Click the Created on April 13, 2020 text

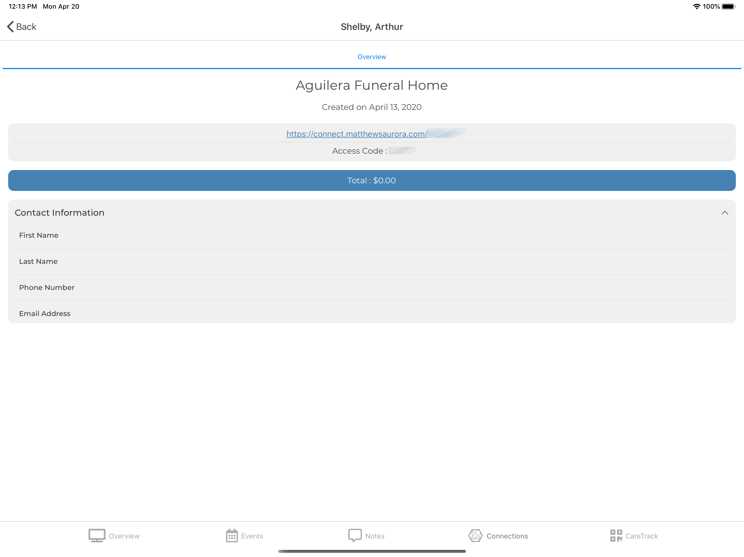pos(371,107)
